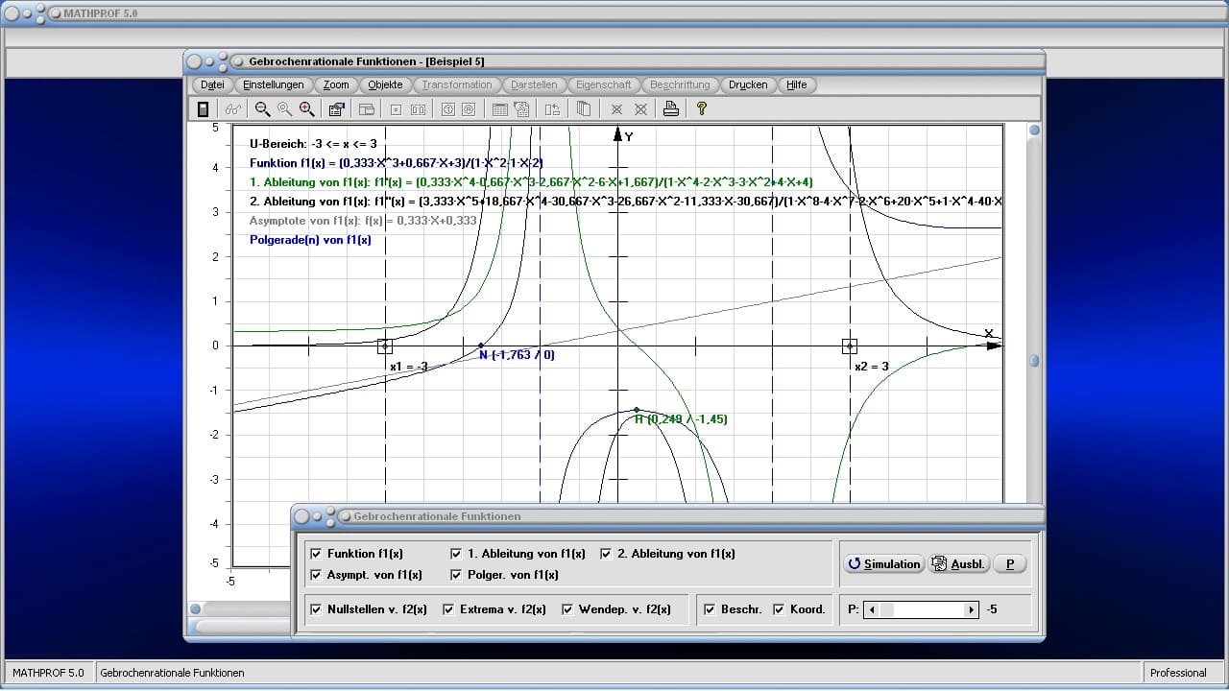Open the Objekte menu
The width and height of the screenshot is (1229, 691).
point(385,84)
